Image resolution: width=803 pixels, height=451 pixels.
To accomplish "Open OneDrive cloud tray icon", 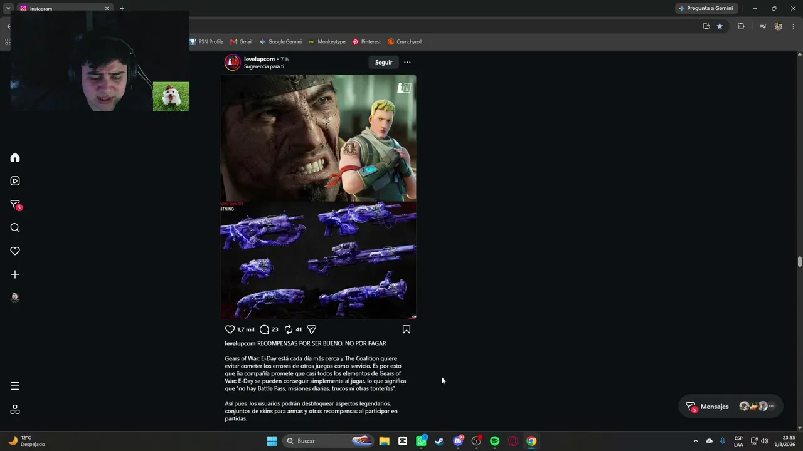I will pos(710,441).
